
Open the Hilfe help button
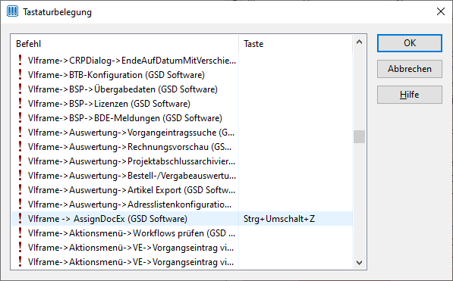pos(410,95)
